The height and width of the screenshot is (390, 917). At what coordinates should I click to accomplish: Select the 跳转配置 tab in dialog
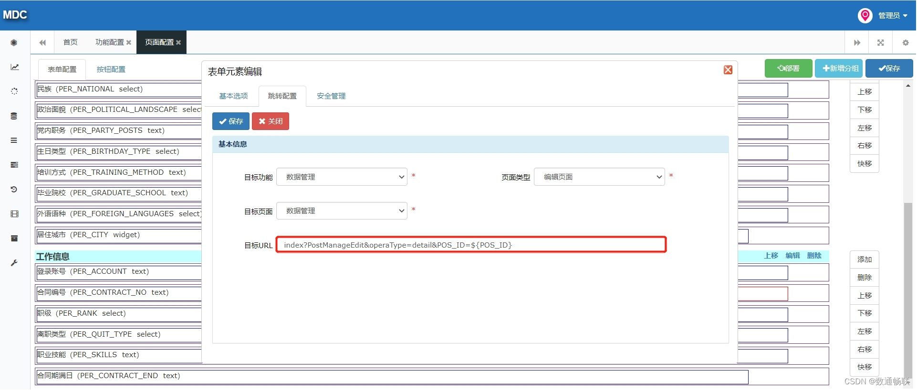(x=282, y=96)
